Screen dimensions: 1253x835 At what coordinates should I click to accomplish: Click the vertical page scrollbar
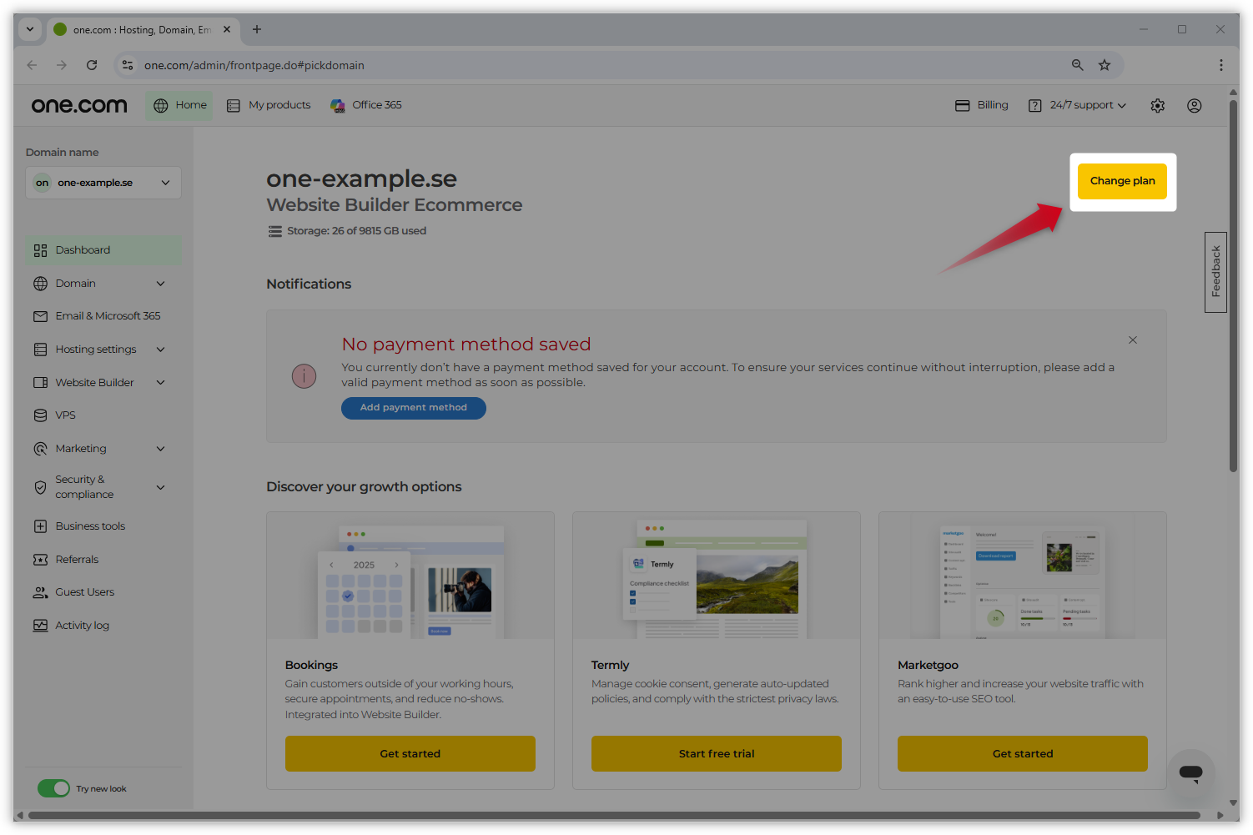[x=1233, y=286]
